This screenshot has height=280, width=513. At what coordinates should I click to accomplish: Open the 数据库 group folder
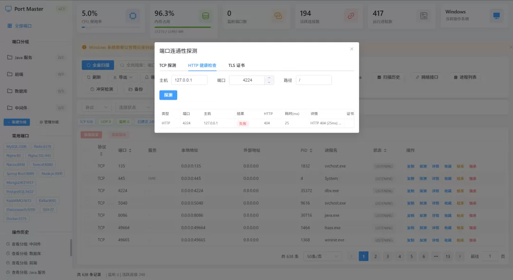[x=35, y=91]
